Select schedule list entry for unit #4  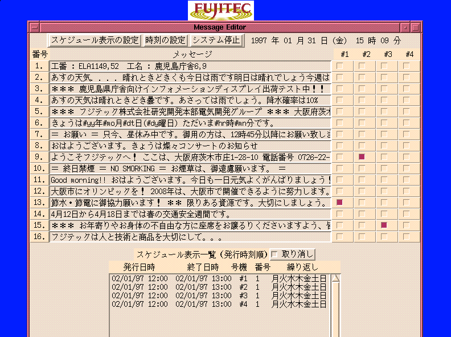pyautogui.click(x=219, y=305)
